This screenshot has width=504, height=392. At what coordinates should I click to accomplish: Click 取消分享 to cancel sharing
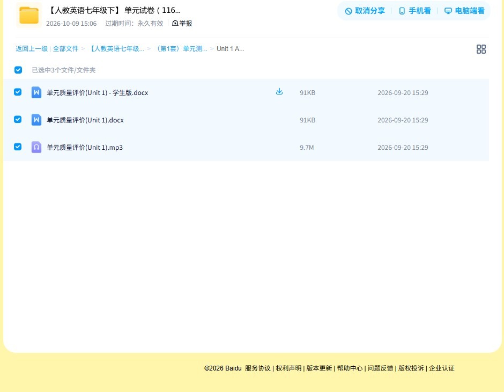[x=365, y=11]
